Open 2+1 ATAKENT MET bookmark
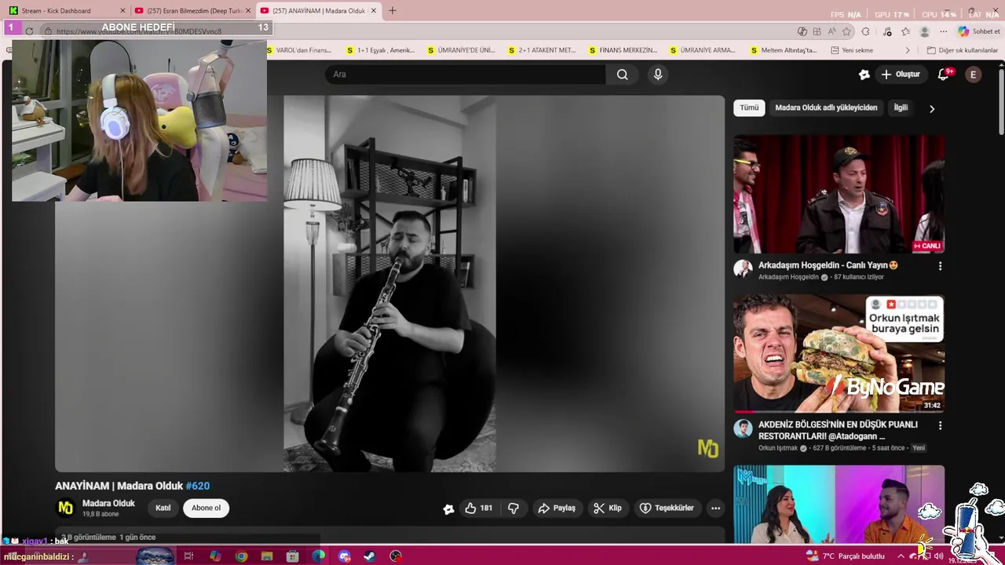The width and height of the screenshot is (1005, 565). click(541, 50)
